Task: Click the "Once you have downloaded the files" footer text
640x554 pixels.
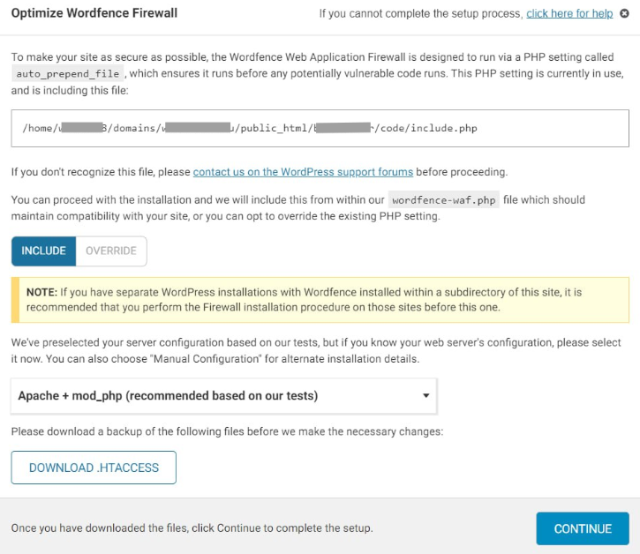Action: click(192, 528)
